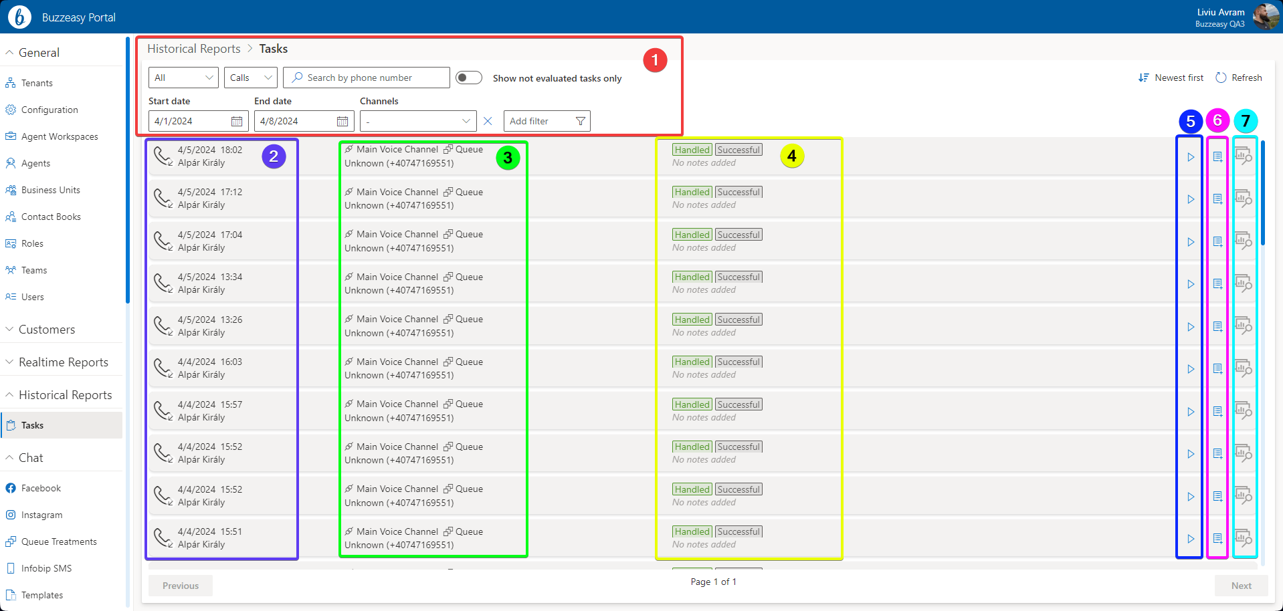The width and height of the screenshot is (1283, 611).
Task: Click the End date calendar icon
Action: click(x=342, y=121)
